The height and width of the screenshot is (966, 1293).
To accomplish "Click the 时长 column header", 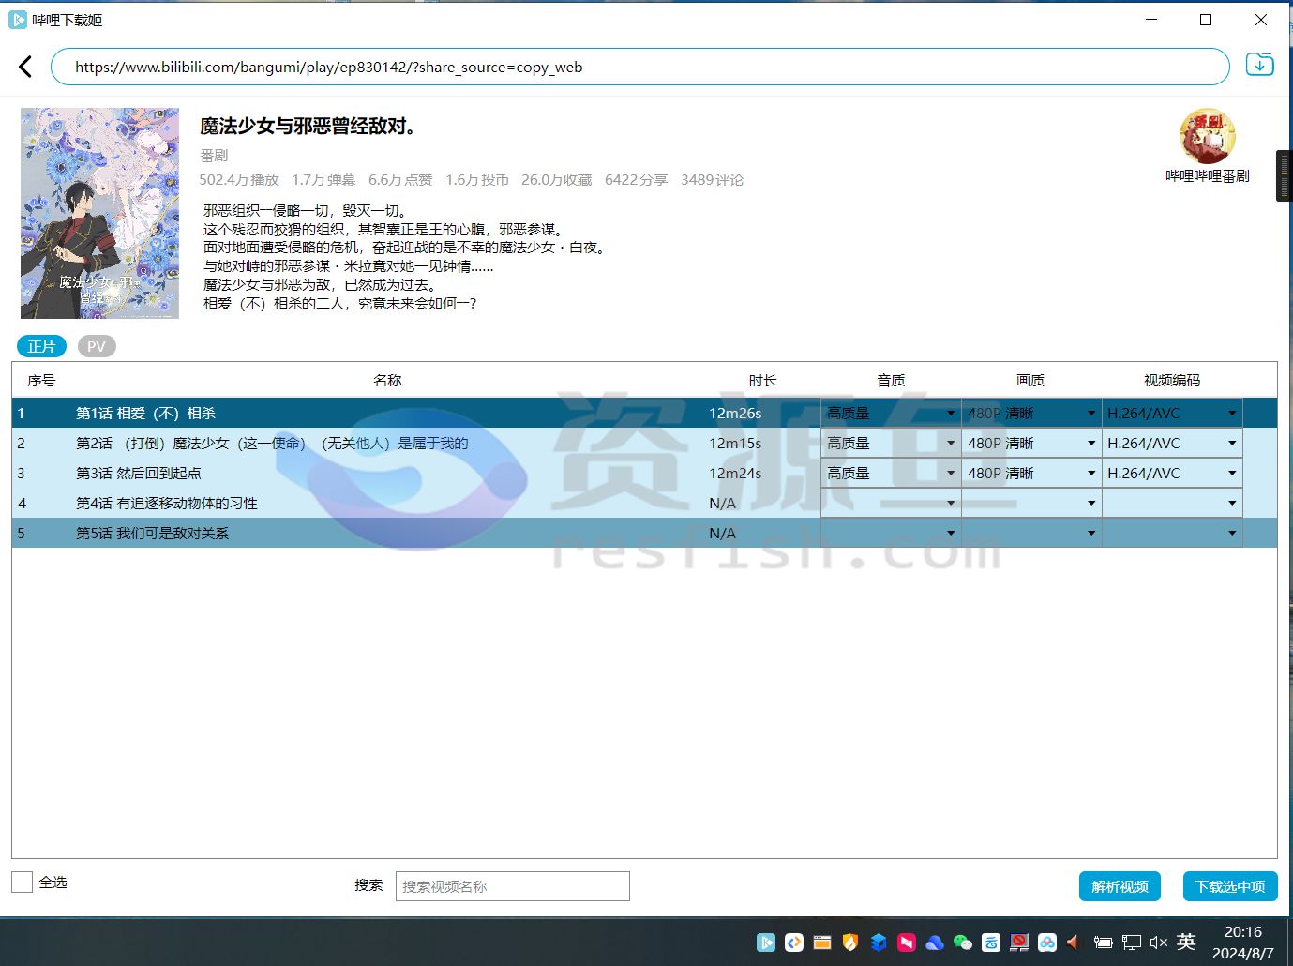I will [x=762, y=380].
